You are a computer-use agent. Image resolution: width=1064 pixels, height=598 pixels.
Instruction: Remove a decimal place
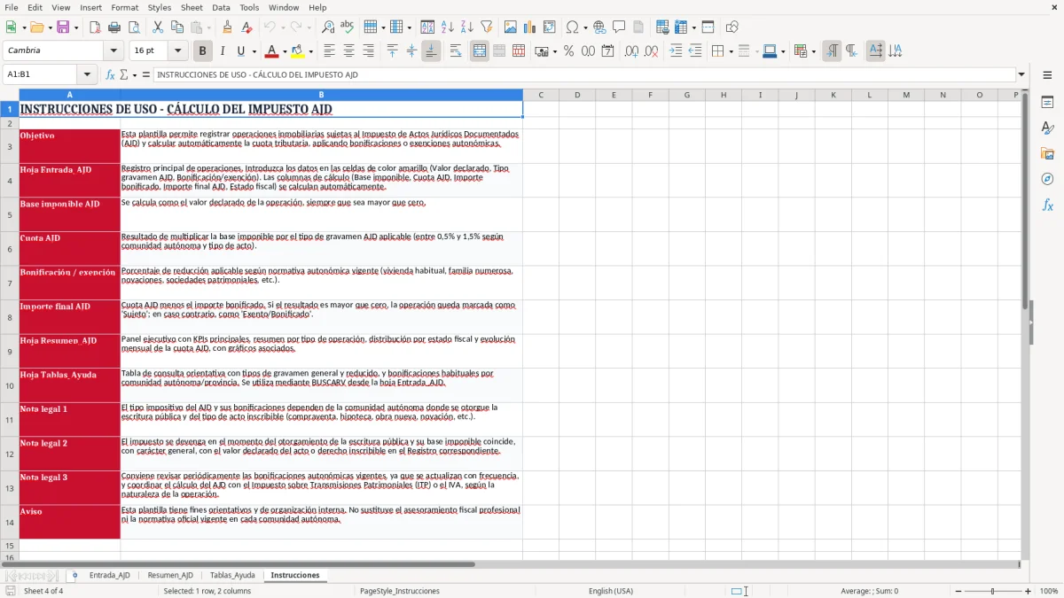point(651,51)
